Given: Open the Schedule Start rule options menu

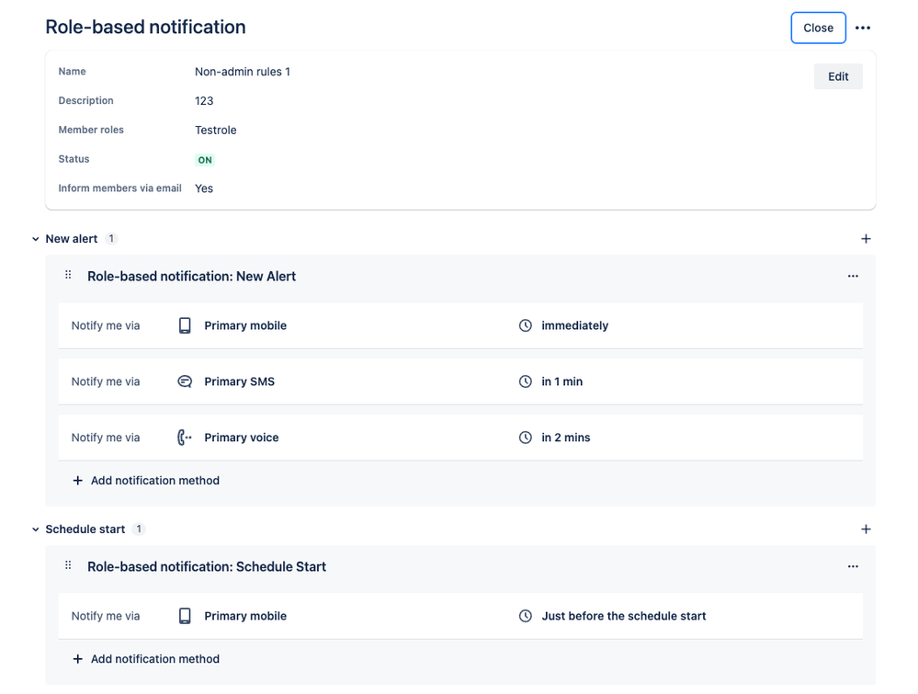Looking at the screenshot, I should pyautogui.click(x=853, y=566).
